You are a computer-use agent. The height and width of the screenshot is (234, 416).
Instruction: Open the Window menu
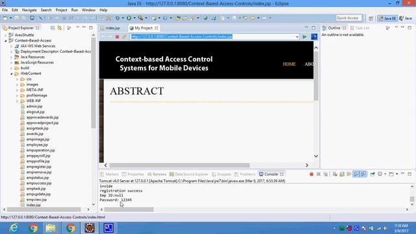pyautogui.click(x=88, y=10)
